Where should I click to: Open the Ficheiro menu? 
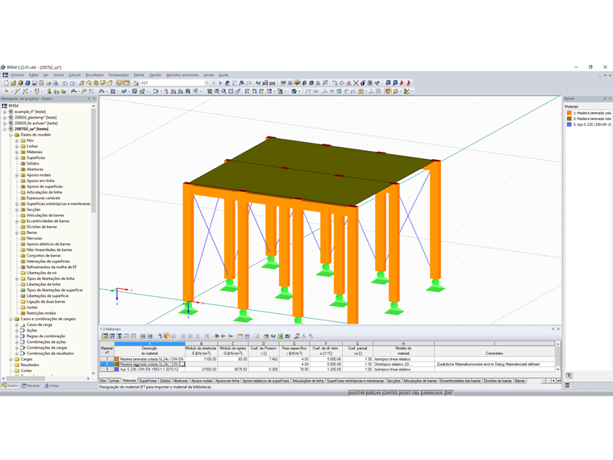(18, 75)
